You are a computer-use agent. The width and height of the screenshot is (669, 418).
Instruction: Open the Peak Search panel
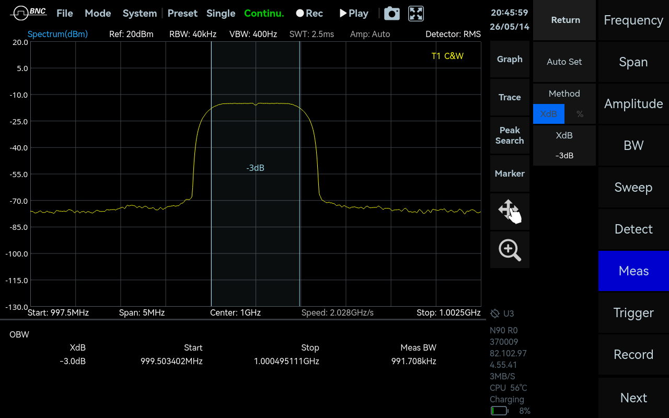point(510,135)
